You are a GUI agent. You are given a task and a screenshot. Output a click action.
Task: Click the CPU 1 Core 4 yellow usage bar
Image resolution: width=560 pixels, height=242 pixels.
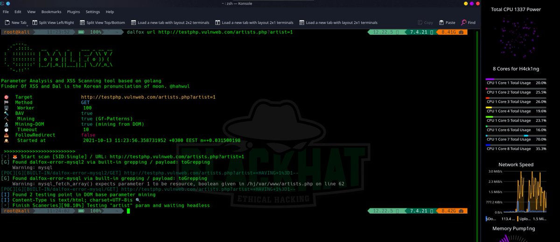(x=516, y=108)
